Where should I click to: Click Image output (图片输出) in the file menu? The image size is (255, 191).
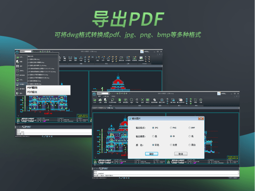click(21, 89)
